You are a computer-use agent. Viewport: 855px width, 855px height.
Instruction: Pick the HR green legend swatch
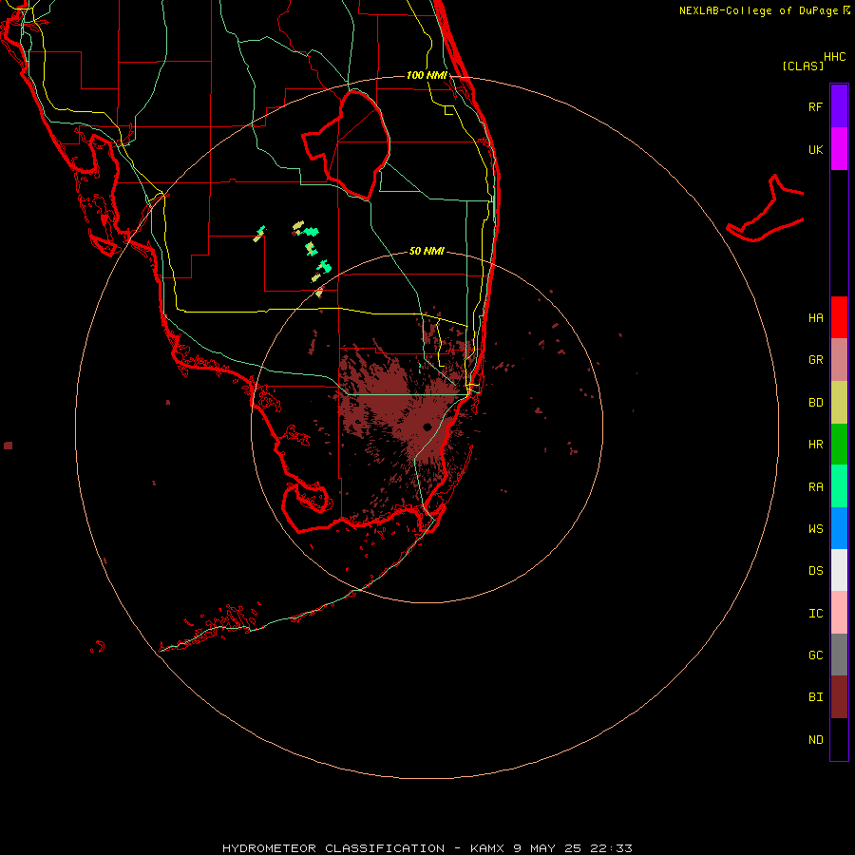point(839,445)
